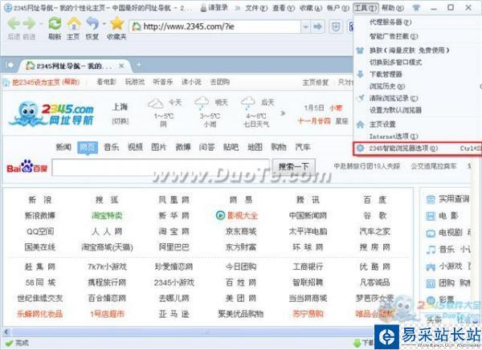Screen dimensions: 482x350
Task: Select 代理服务器 from the Tools menu
Action: [x=390, y=22]
